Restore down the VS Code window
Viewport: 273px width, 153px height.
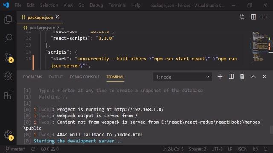pos(250,5)
